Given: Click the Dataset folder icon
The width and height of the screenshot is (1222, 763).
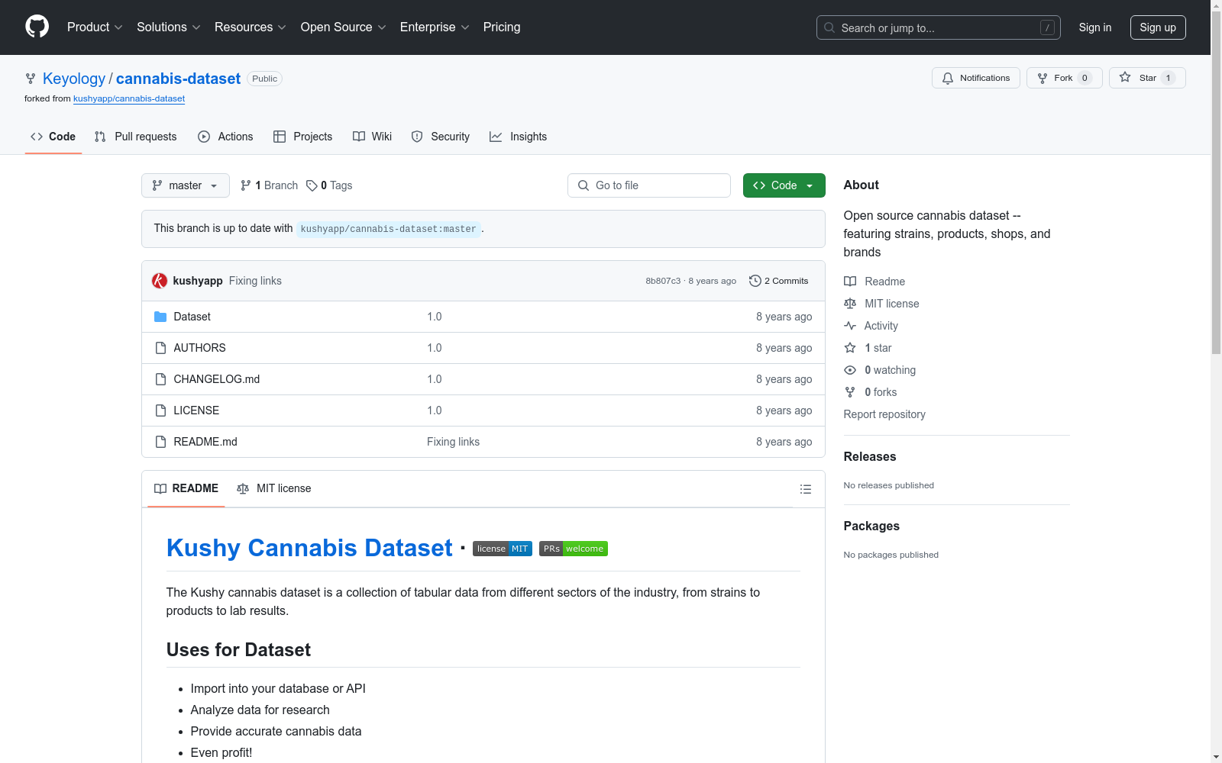Looking at the screenshot, I should click(x=160, y=317).
